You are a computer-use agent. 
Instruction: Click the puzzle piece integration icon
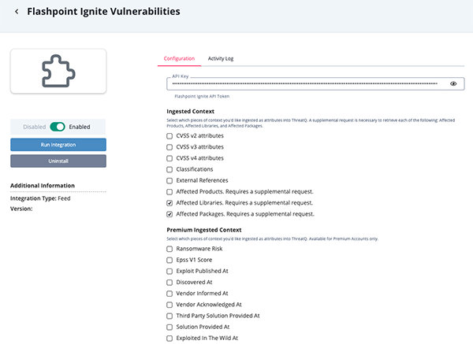(58, 71)
